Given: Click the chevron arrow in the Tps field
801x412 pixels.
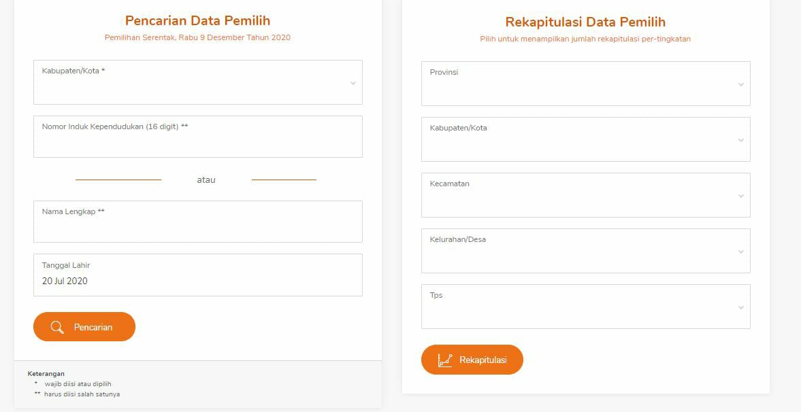Looking at the screenshot, I should (740, 307).
